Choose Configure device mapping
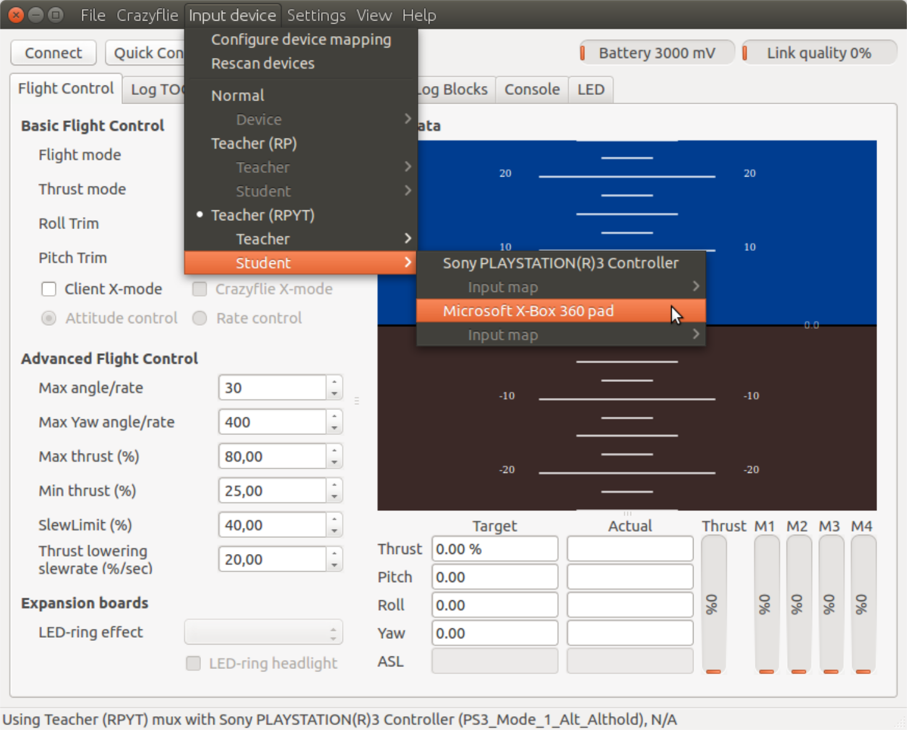The width and height of the screenshot is (907, 730). (x=301, y=39)
